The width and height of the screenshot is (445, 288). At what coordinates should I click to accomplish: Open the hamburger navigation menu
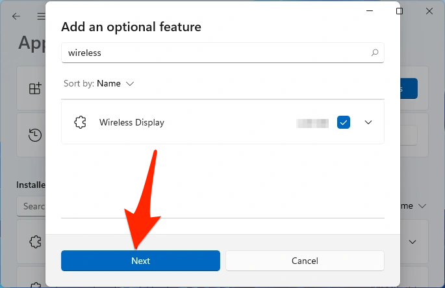[41, 16]
